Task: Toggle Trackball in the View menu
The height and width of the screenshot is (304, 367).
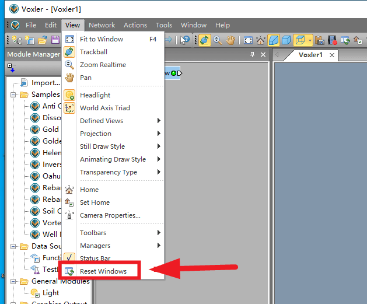Action: pos(113,52)
